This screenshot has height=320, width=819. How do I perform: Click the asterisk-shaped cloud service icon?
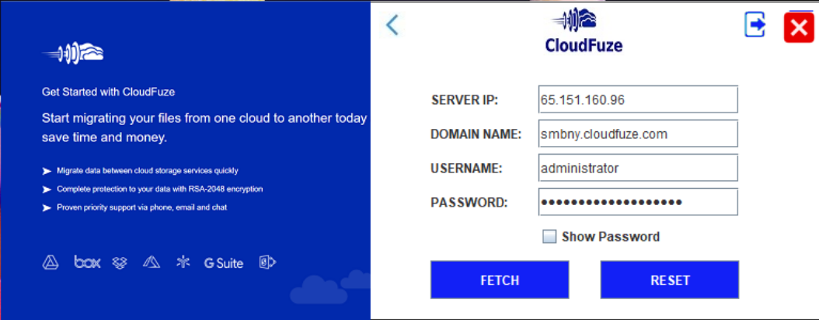(183, 263)
